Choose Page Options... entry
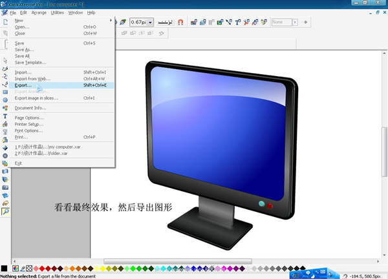 click(61, 118)
